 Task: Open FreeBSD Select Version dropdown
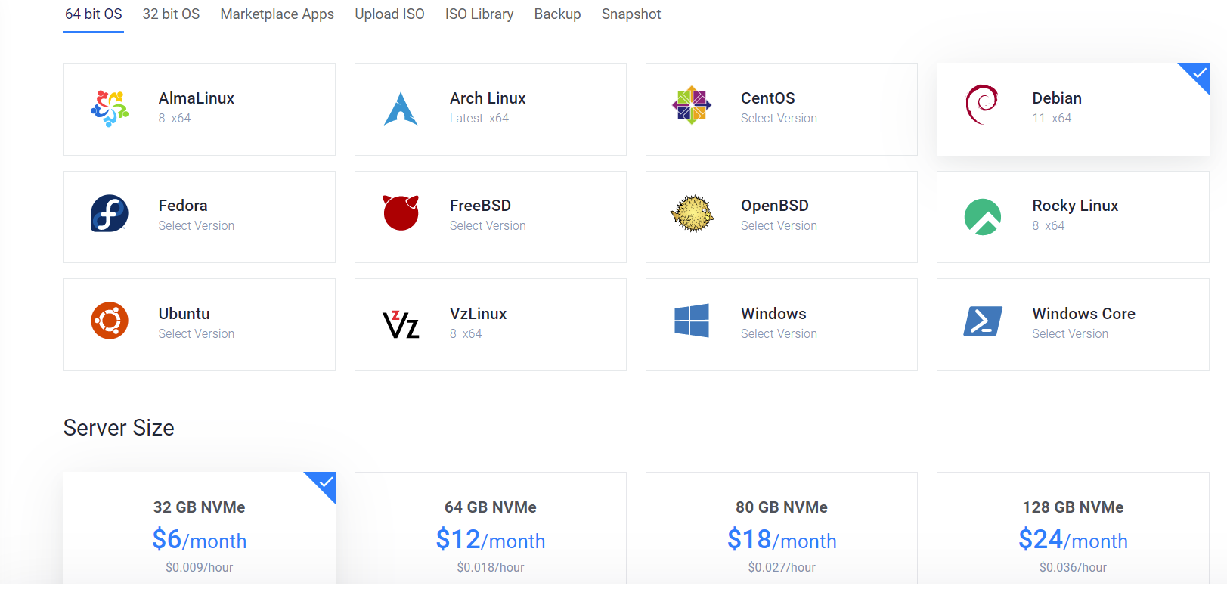point(488,225)
